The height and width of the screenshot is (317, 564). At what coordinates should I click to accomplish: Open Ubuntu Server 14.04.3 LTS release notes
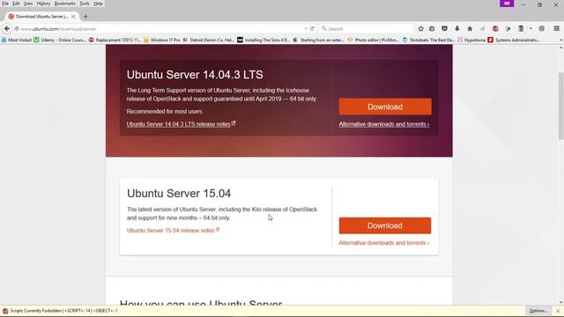pyautogui.click(x=181, y=124)
